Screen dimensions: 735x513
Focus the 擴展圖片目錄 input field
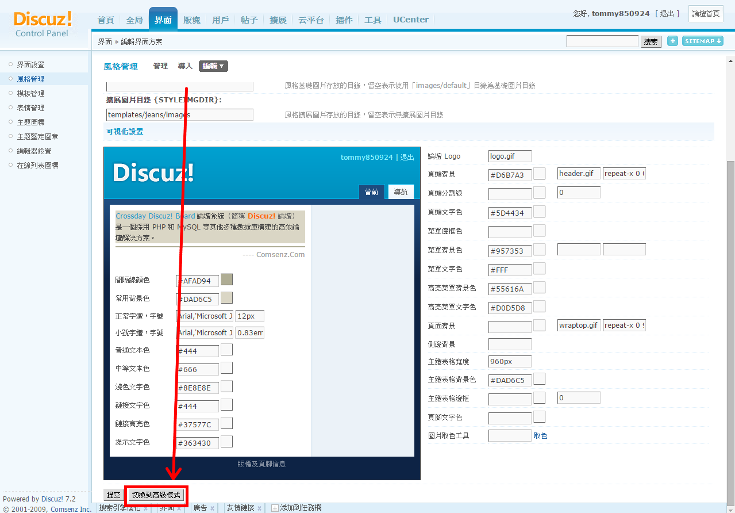(x=180, y=115)
